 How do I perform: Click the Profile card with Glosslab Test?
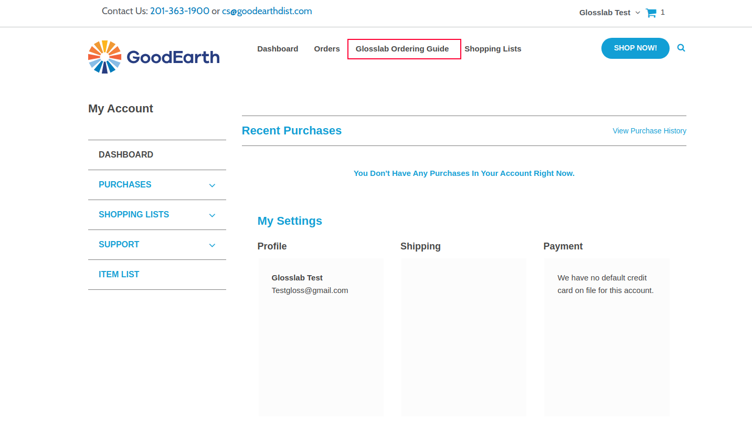click(x=321, y=337)
